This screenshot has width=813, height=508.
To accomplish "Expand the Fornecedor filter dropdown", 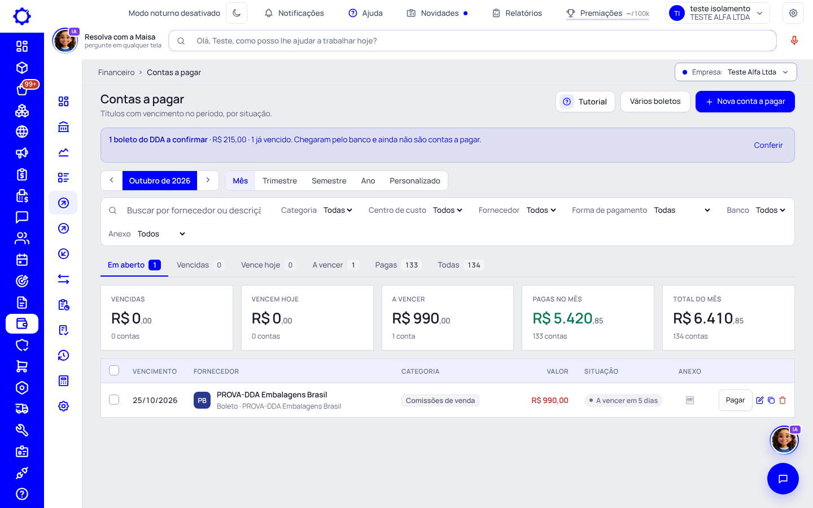I will (x=541, y=210).
